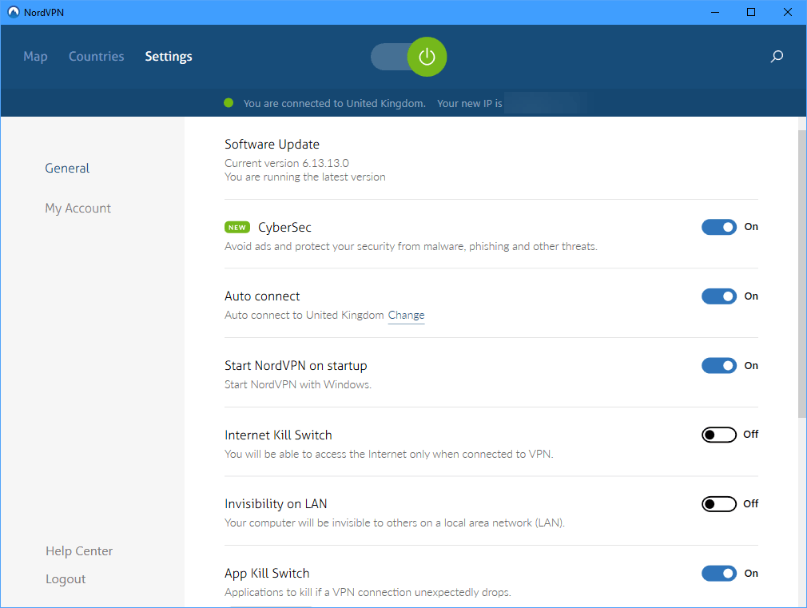Open the search magnifier icon

click(777, 56)
